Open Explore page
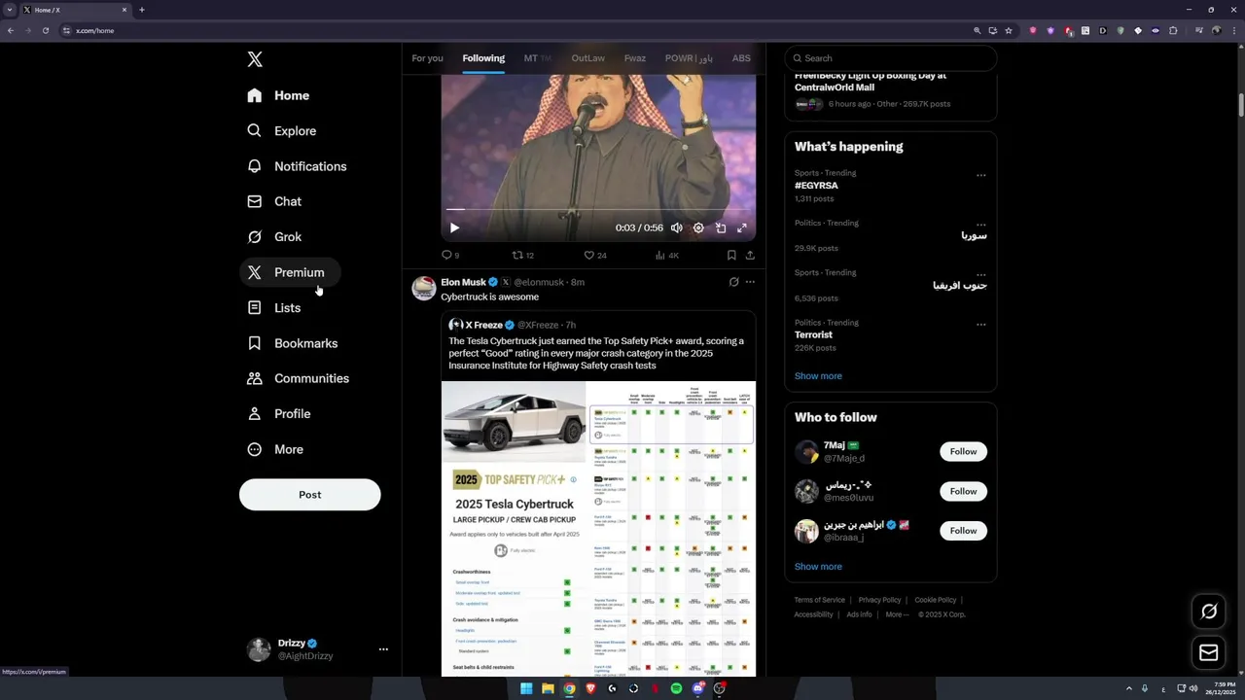This screenshot has width=1245, height=700. point(282,130)
